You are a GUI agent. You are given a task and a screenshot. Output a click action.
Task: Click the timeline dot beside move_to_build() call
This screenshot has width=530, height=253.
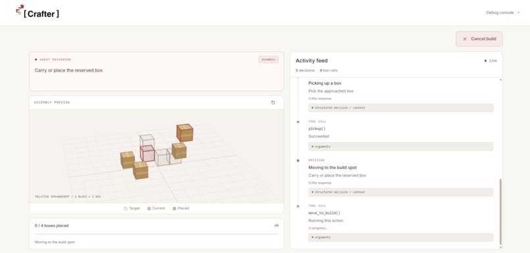298,206
